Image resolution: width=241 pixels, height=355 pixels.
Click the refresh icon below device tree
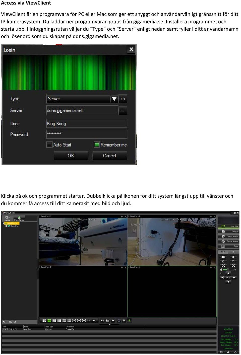click(x=4, y=322)
